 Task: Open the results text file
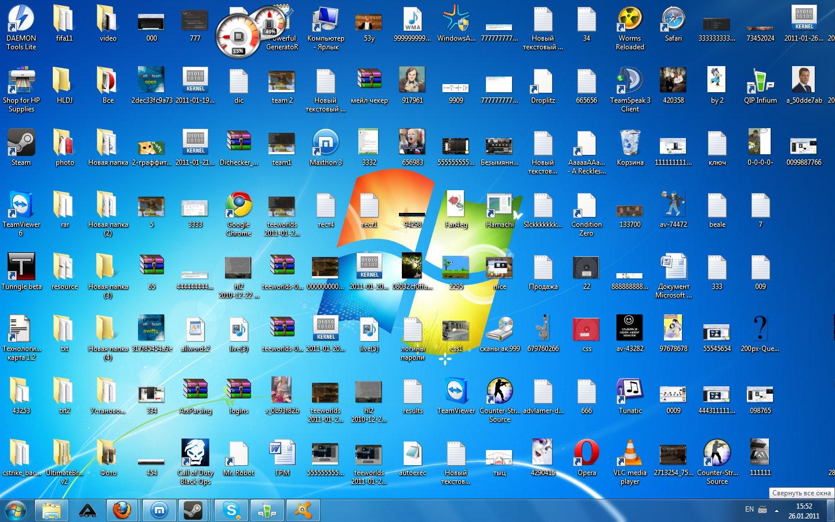tap(413, 396)
